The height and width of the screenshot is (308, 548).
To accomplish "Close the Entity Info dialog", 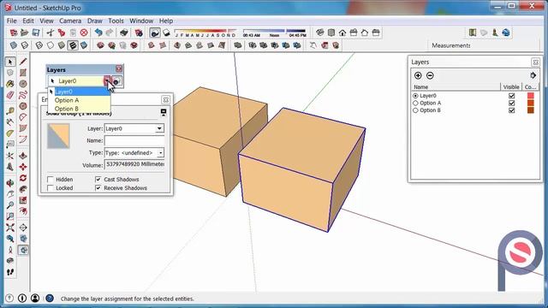I will [x=165, y=100].
